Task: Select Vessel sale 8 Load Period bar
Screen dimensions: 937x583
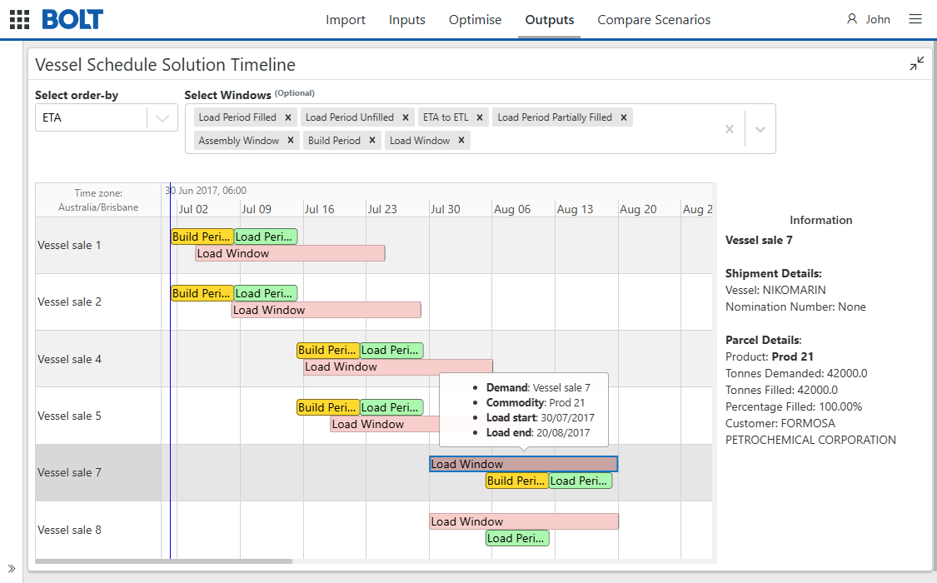Action: [x=517, y=538]
